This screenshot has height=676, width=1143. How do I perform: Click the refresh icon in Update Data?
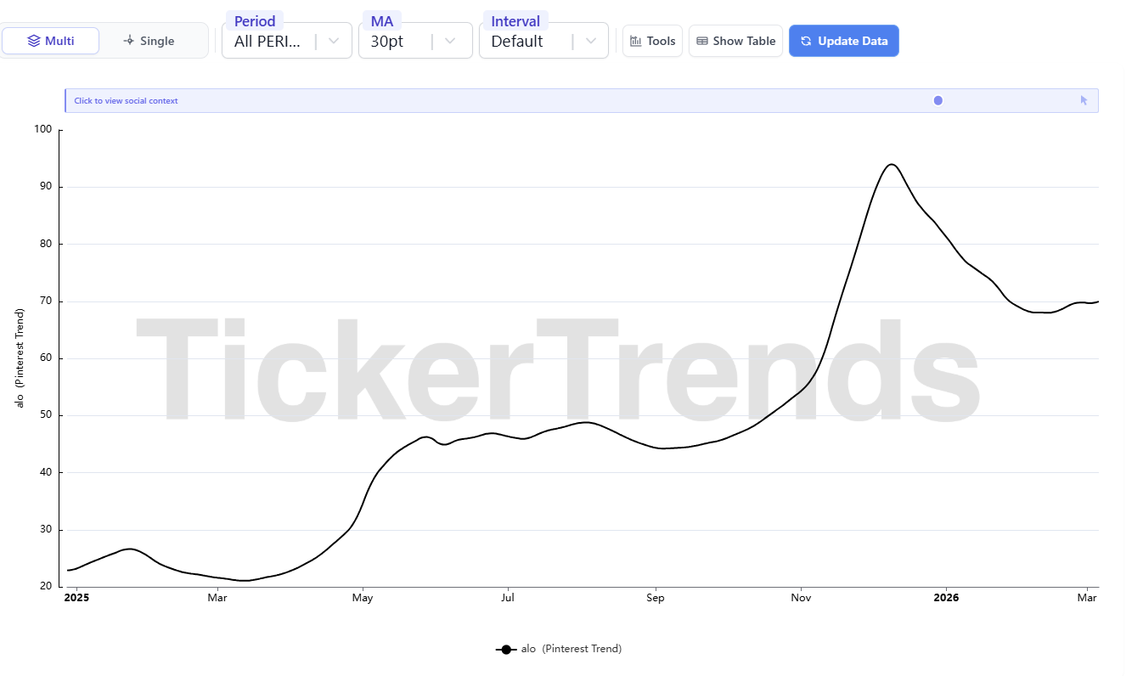[x=806, y=41]
